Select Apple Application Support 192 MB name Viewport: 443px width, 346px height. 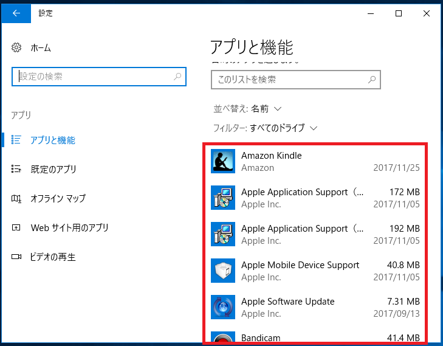(302, 229)
